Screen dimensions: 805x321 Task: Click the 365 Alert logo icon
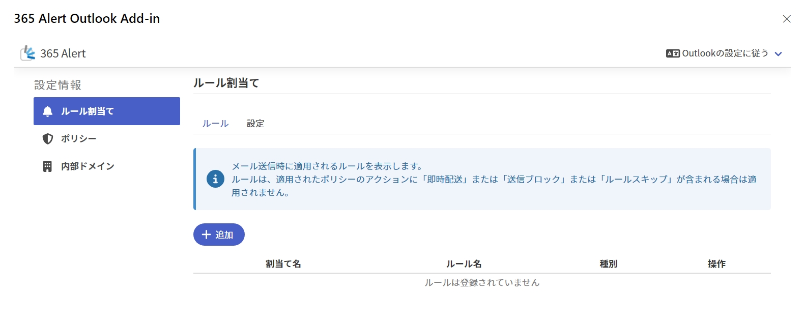click(28, 53)
